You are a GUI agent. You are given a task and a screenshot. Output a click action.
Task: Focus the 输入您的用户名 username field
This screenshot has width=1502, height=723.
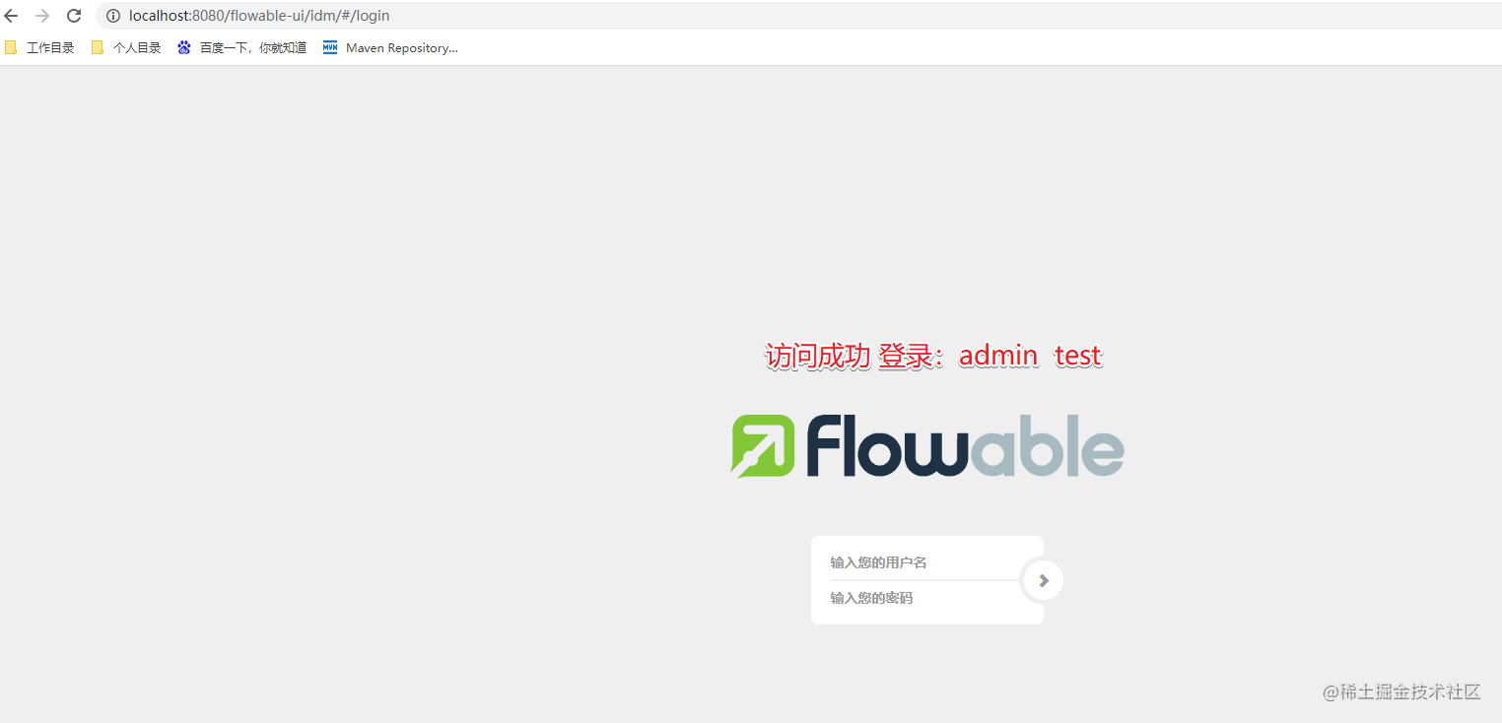tap(917, 562)
